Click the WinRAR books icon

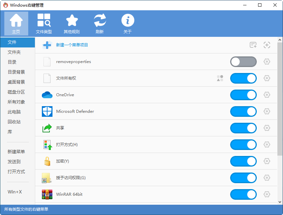click(x=47, y=194)
